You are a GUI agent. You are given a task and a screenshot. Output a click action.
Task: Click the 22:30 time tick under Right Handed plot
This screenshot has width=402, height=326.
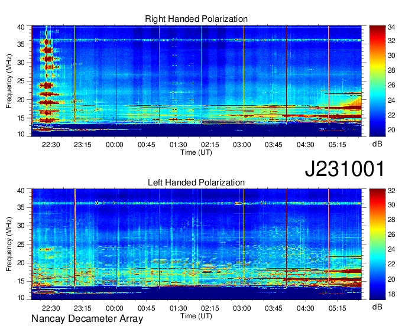click(x=51, y=145)
